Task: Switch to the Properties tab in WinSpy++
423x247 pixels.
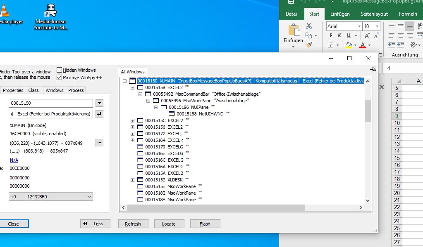Action: (13, 90)
